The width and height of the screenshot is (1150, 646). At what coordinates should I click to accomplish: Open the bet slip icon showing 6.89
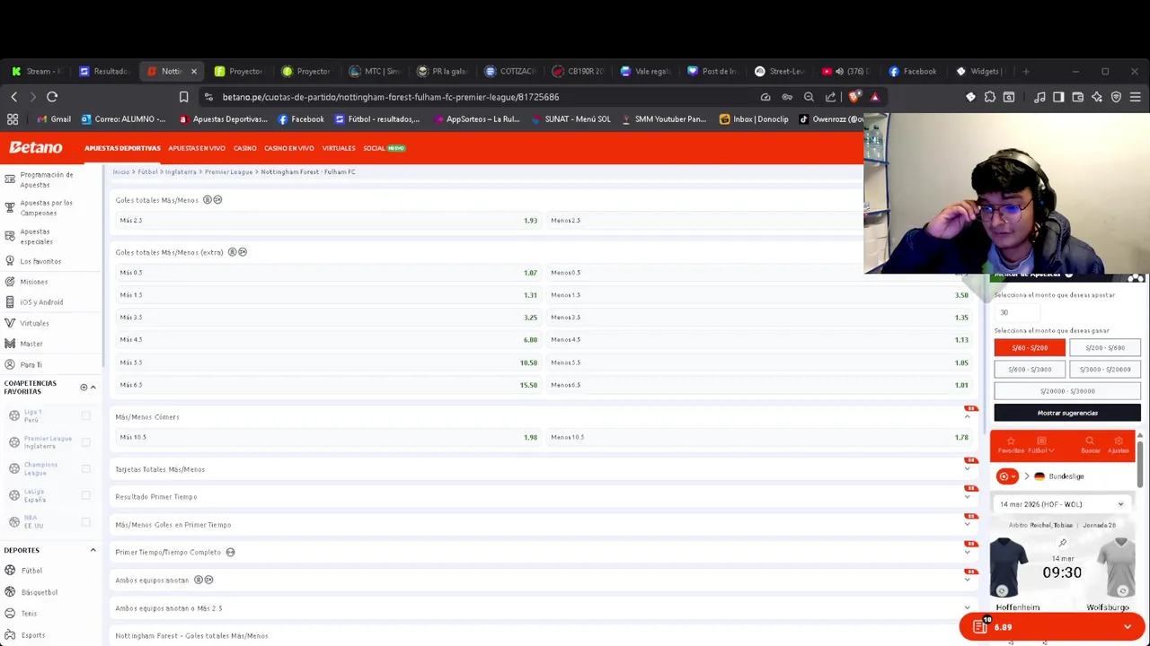click(980, 627)
